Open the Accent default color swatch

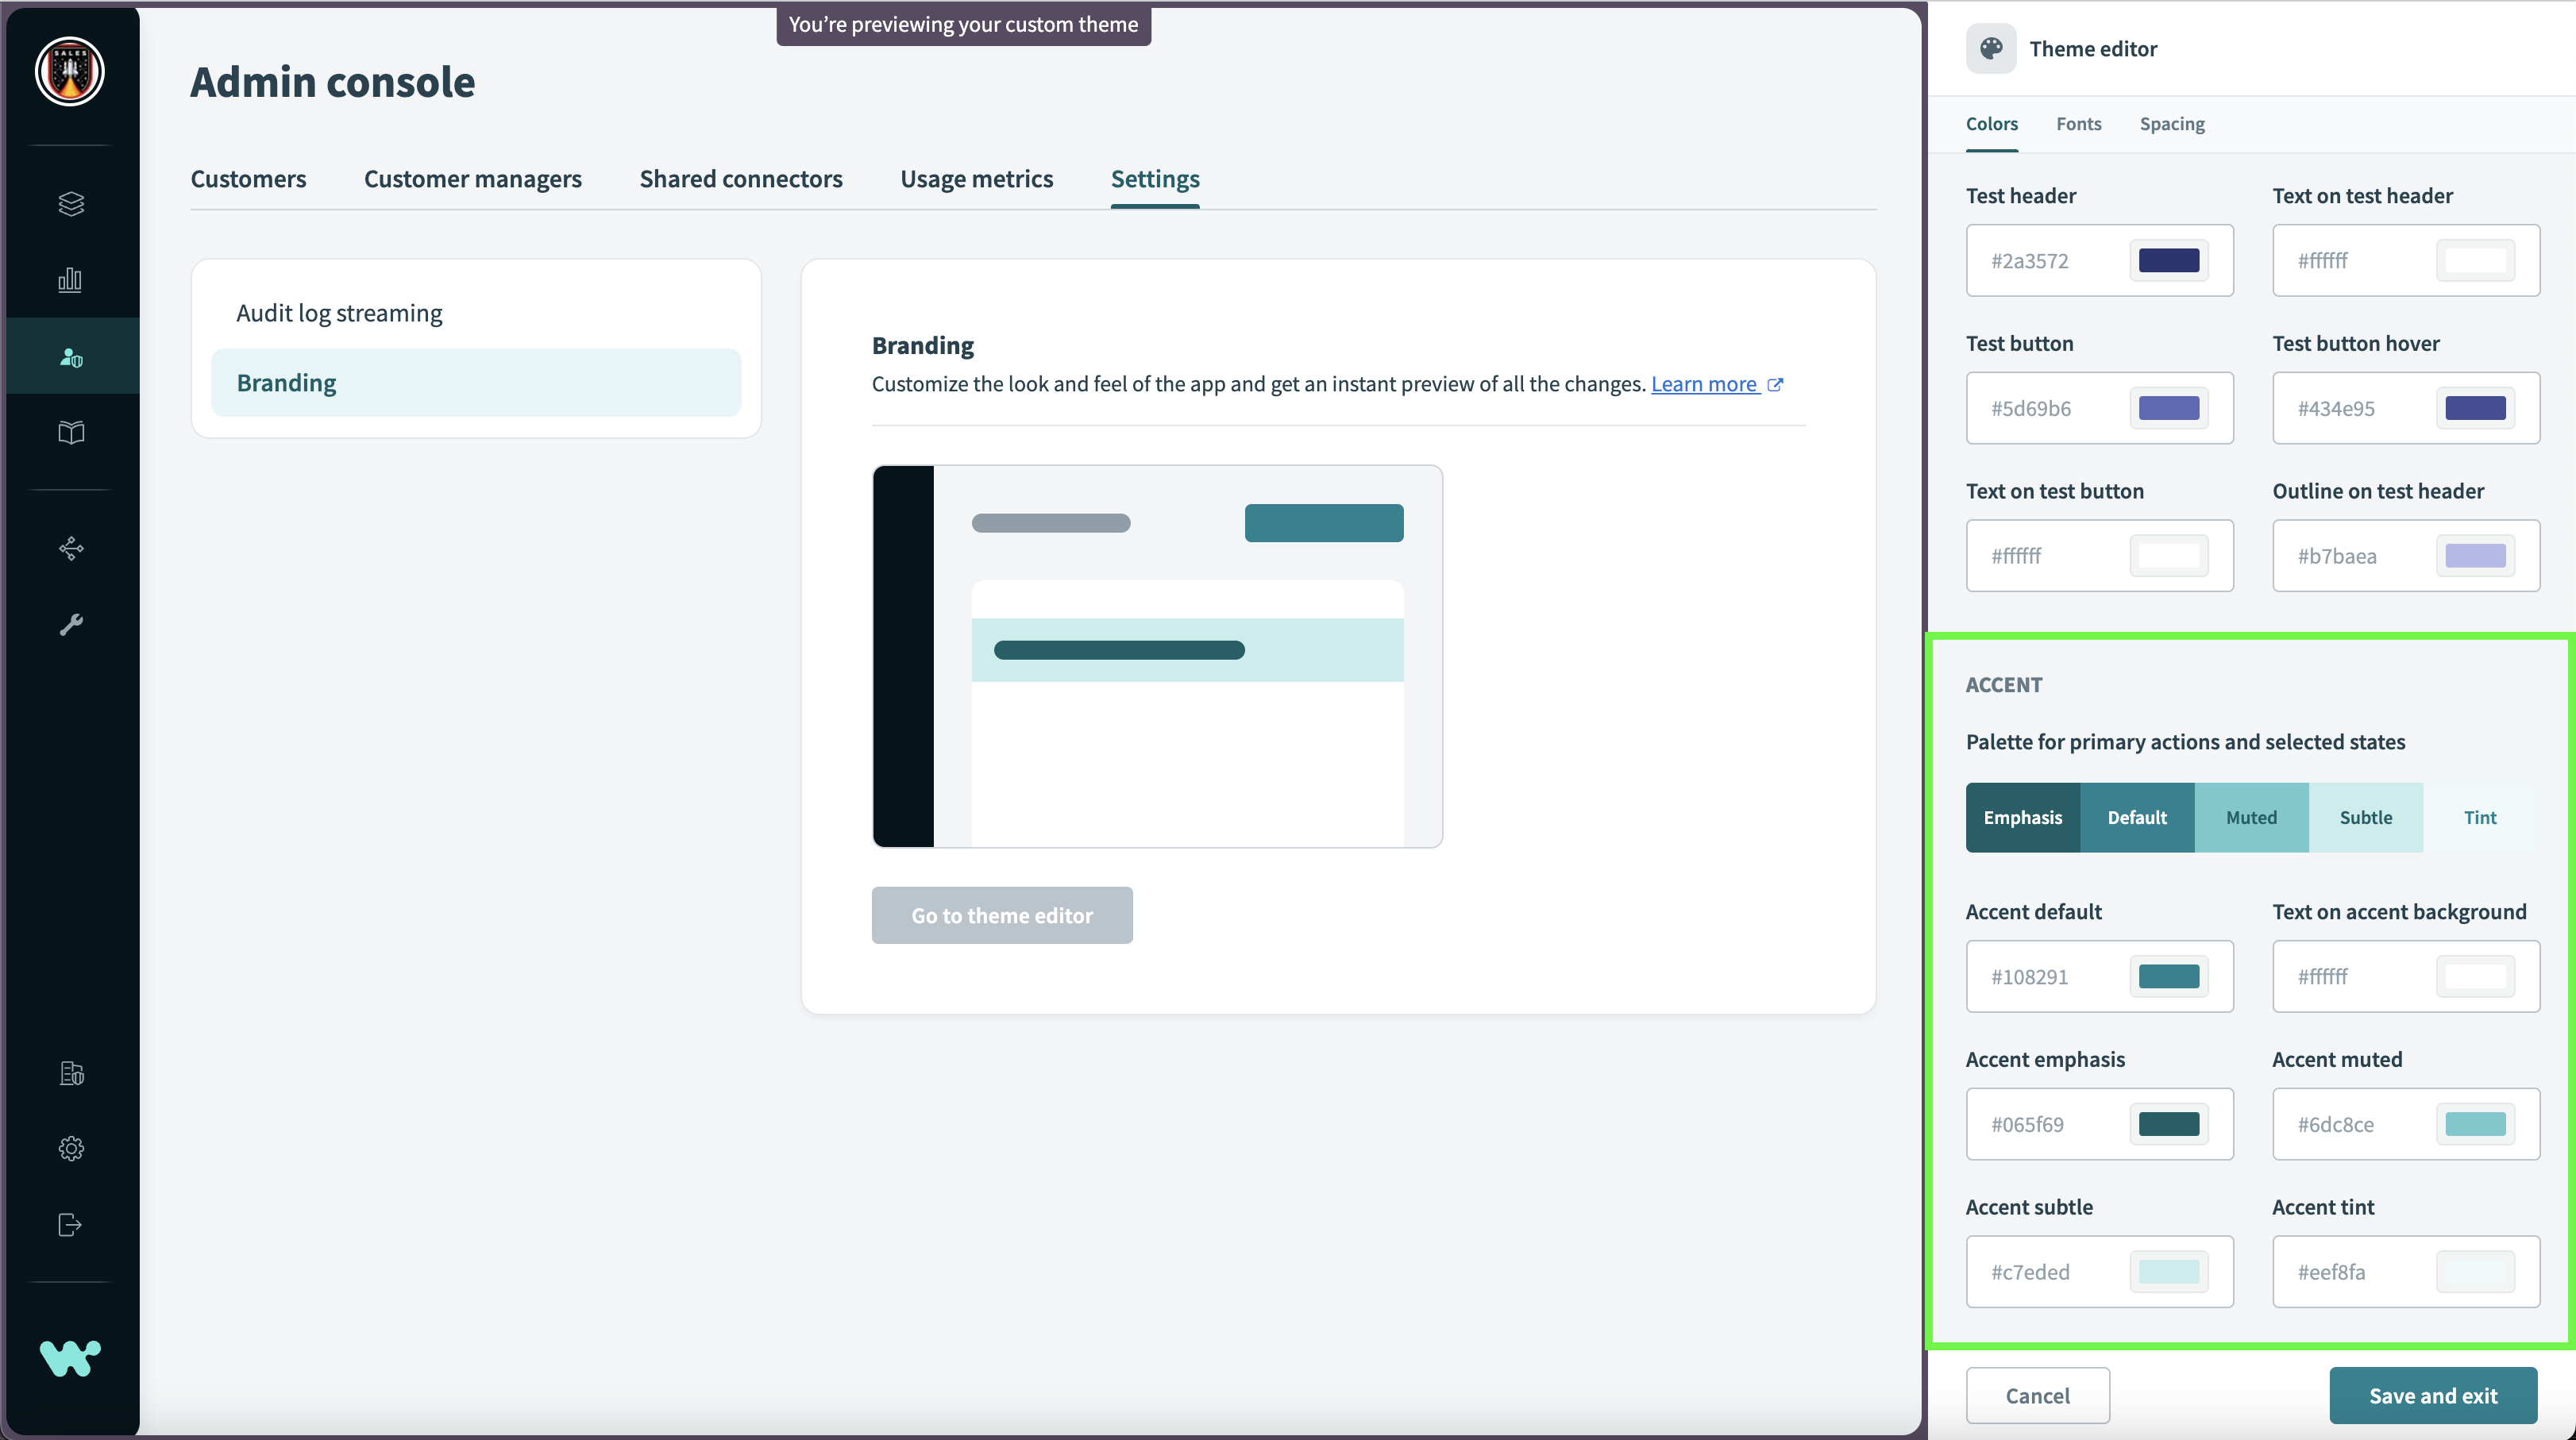(2168, 976)
